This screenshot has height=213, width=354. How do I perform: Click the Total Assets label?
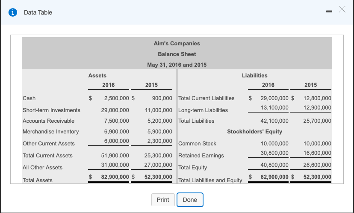[x=38, y=180]
